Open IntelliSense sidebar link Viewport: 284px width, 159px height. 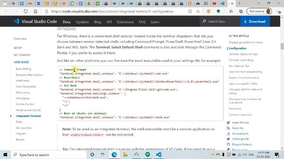click(x=23, y=80)
